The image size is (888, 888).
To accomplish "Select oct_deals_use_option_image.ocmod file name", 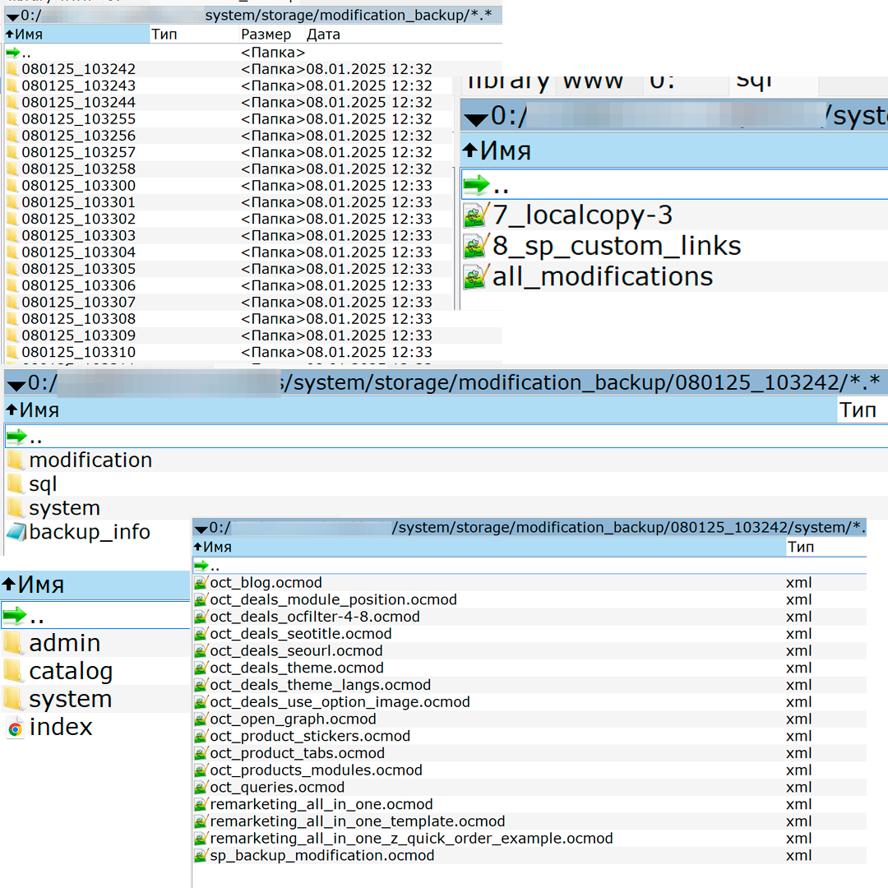I will (340, 702).
